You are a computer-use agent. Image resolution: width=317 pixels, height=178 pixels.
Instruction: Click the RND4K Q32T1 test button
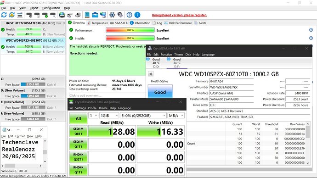[x=78, y=157]
